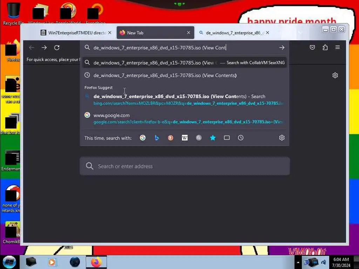Close the Win7EnterpriseRTMDEU tab

[x=110, y=33]
